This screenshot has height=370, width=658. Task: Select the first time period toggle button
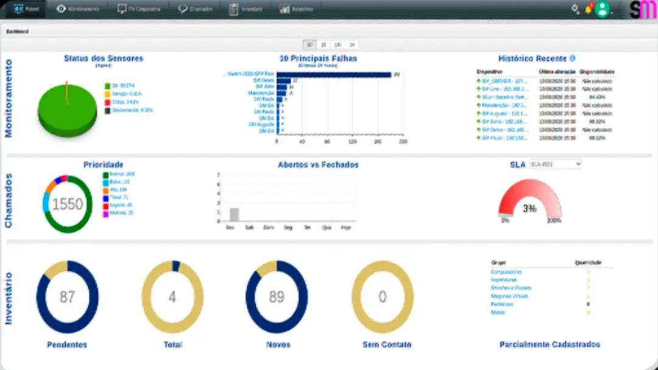tap(310, 44)
